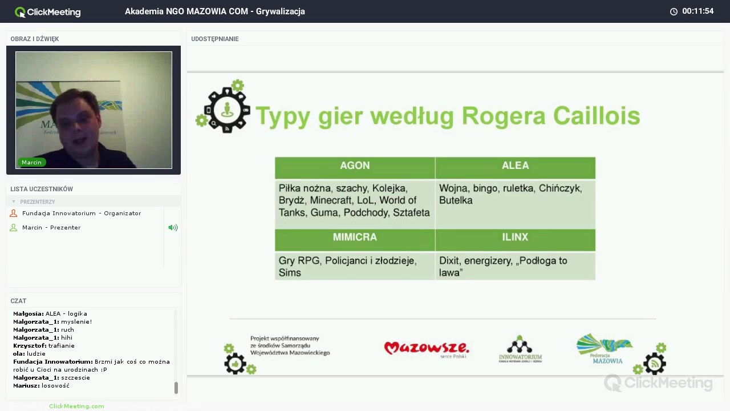Click the LISTA UCZESTNIKÓW panel header
Image resolution: width=730 pixels, height=411 pixels.
[42, 189]
